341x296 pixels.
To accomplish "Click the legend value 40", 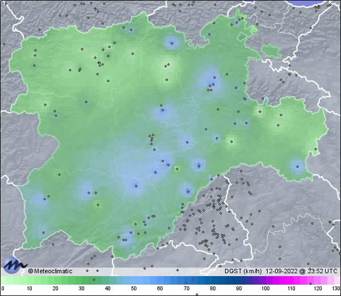I will [x=107, y=289].
